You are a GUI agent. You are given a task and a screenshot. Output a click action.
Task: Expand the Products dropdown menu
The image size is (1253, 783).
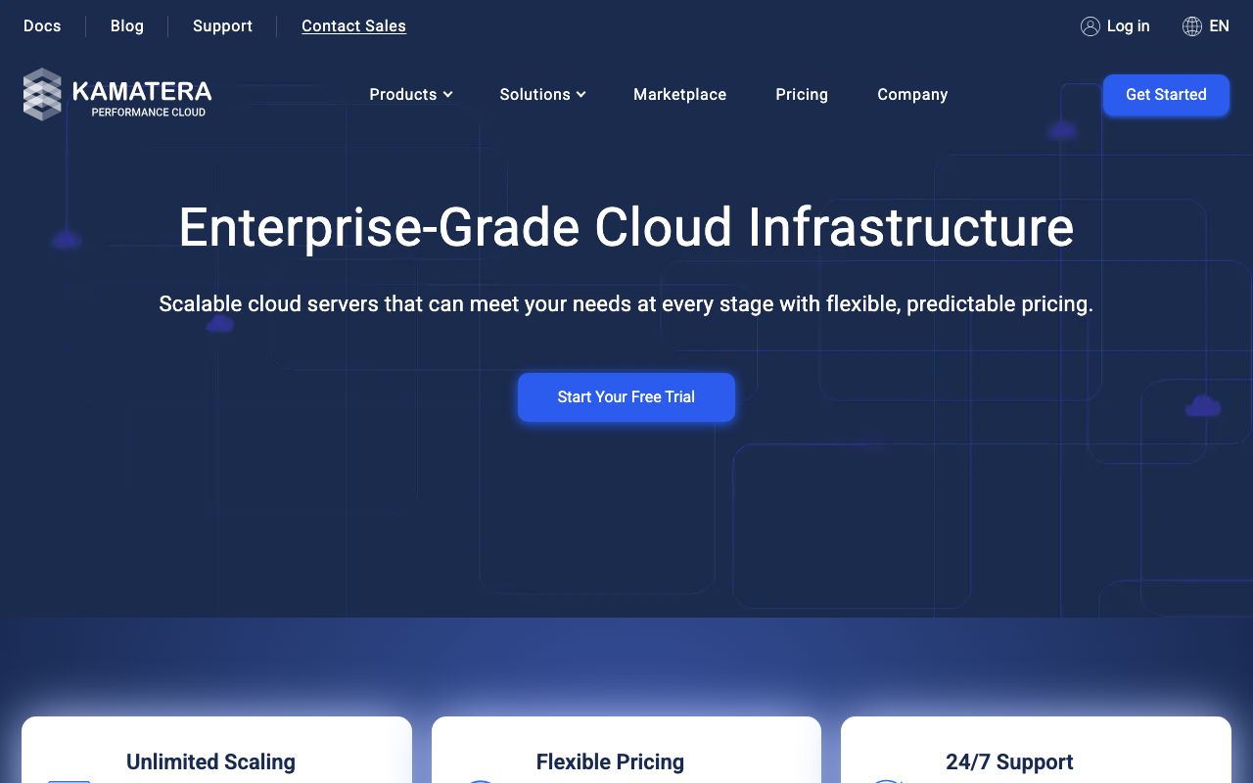410,94
